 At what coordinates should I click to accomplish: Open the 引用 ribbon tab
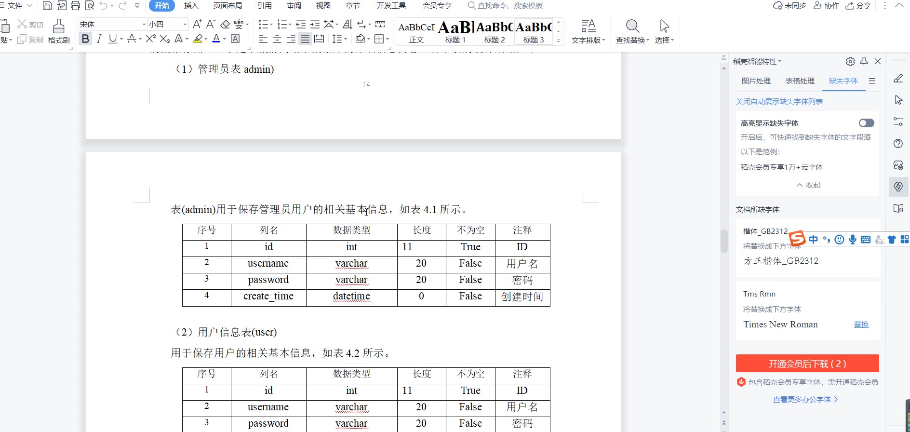[x=264, y=6]
